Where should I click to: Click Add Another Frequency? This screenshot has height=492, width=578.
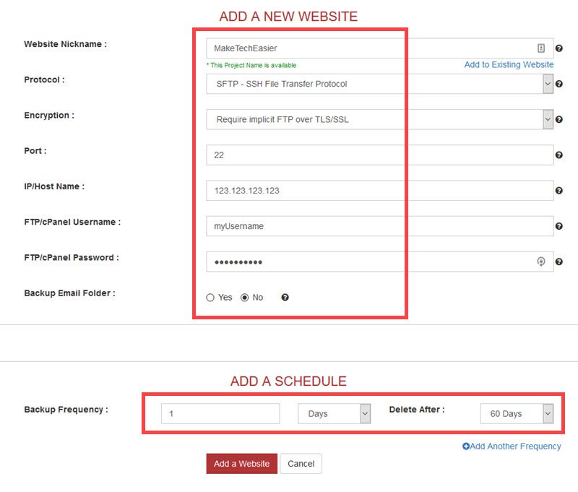(x=516, y=446)
